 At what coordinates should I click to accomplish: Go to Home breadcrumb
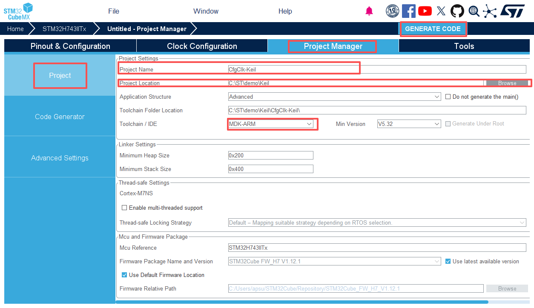coord(15,29)
